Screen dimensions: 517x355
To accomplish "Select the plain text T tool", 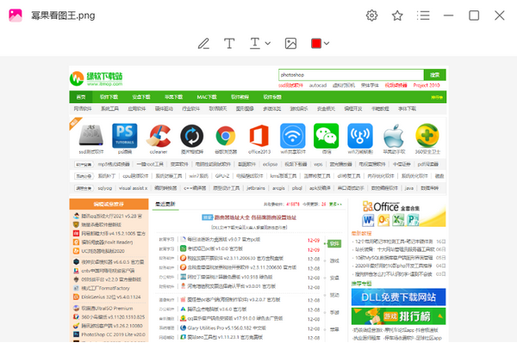I will point(229,44).
